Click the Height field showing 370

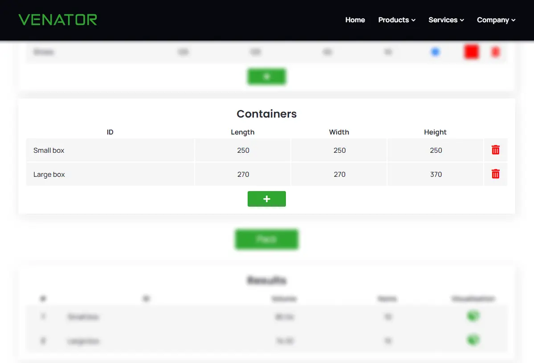pyautogui.click(x=435, y=174)
